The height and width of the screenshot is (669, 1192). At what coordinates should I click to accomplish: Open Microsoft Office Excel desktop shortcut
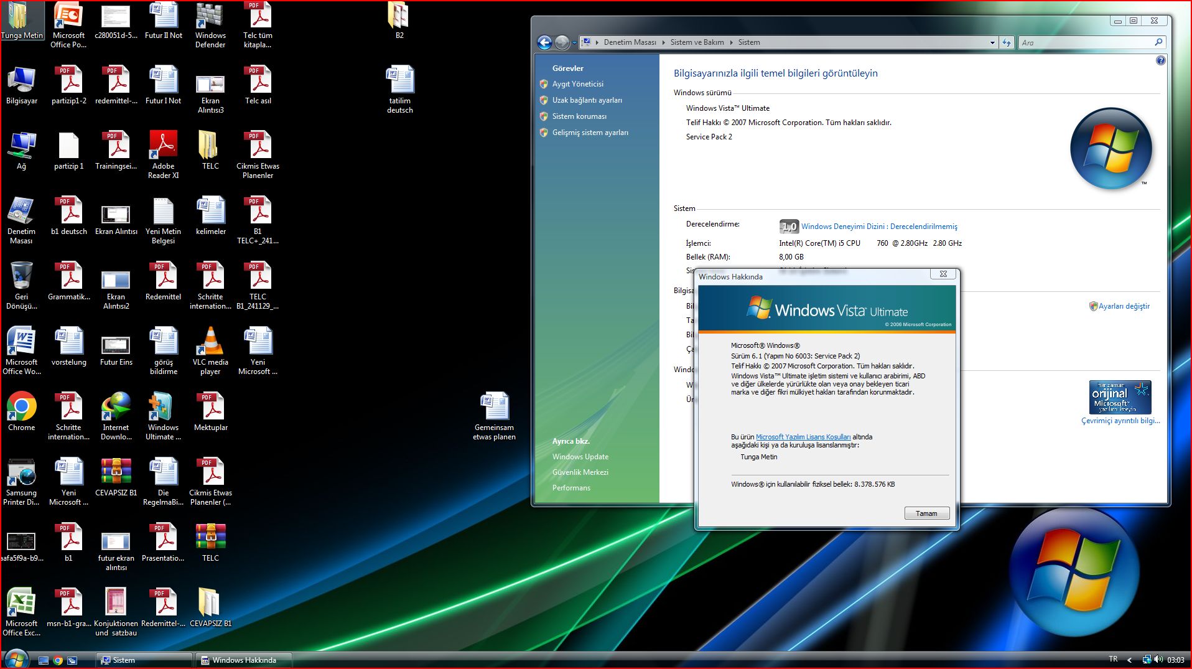tap(22, 612)
